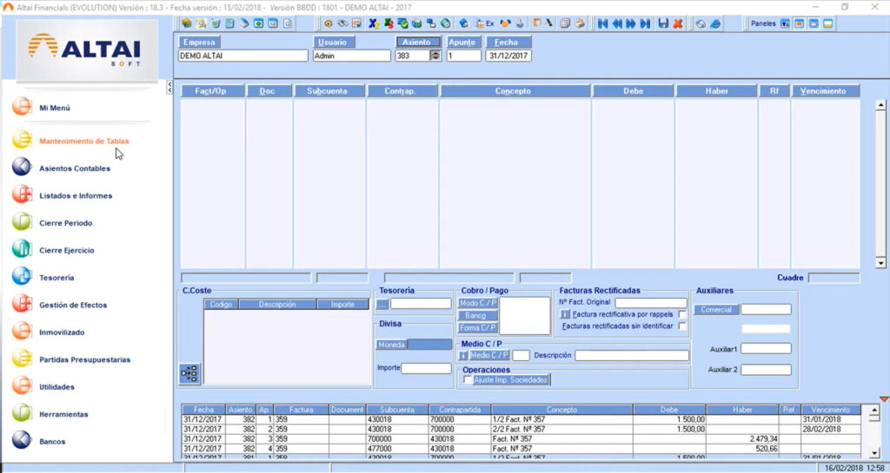
Task: Click the laboratory flask toolbar icon
Action: click(520, 23)
